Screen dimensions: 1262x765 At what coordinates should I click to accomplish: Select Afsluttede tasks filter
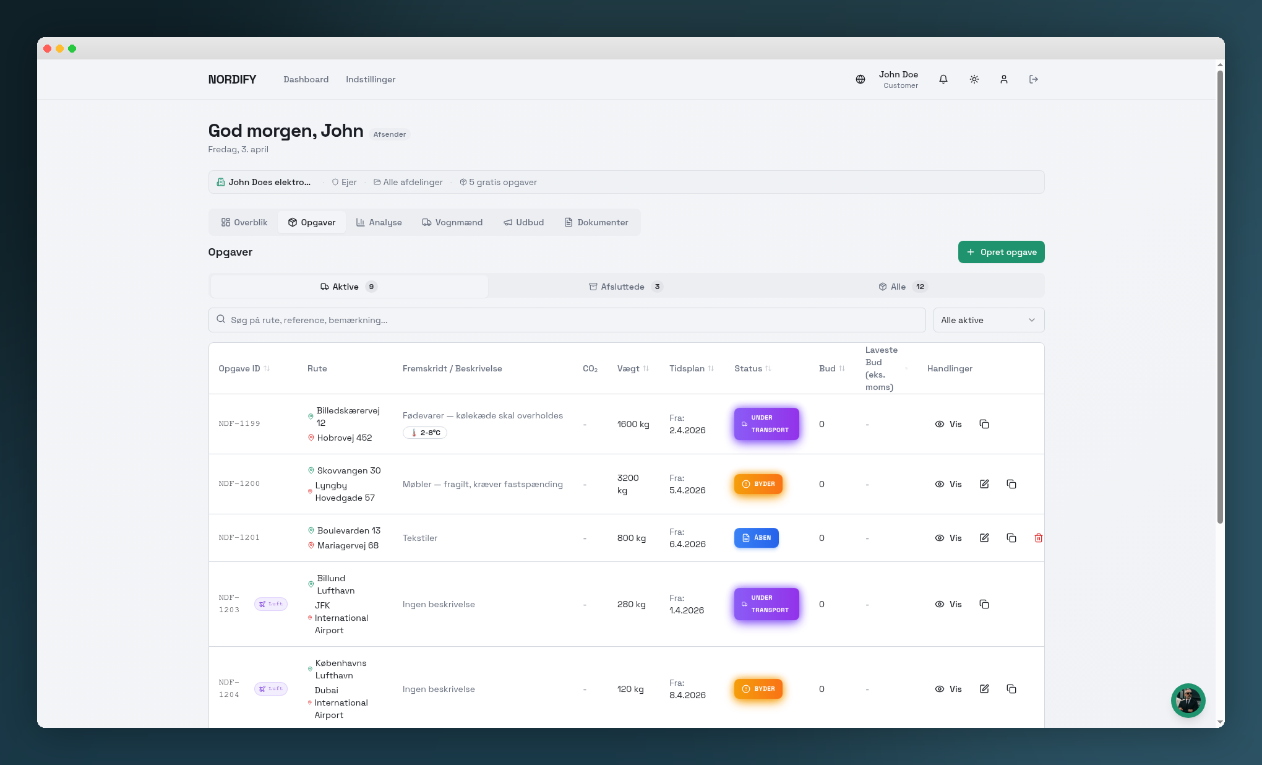[626, 287]
